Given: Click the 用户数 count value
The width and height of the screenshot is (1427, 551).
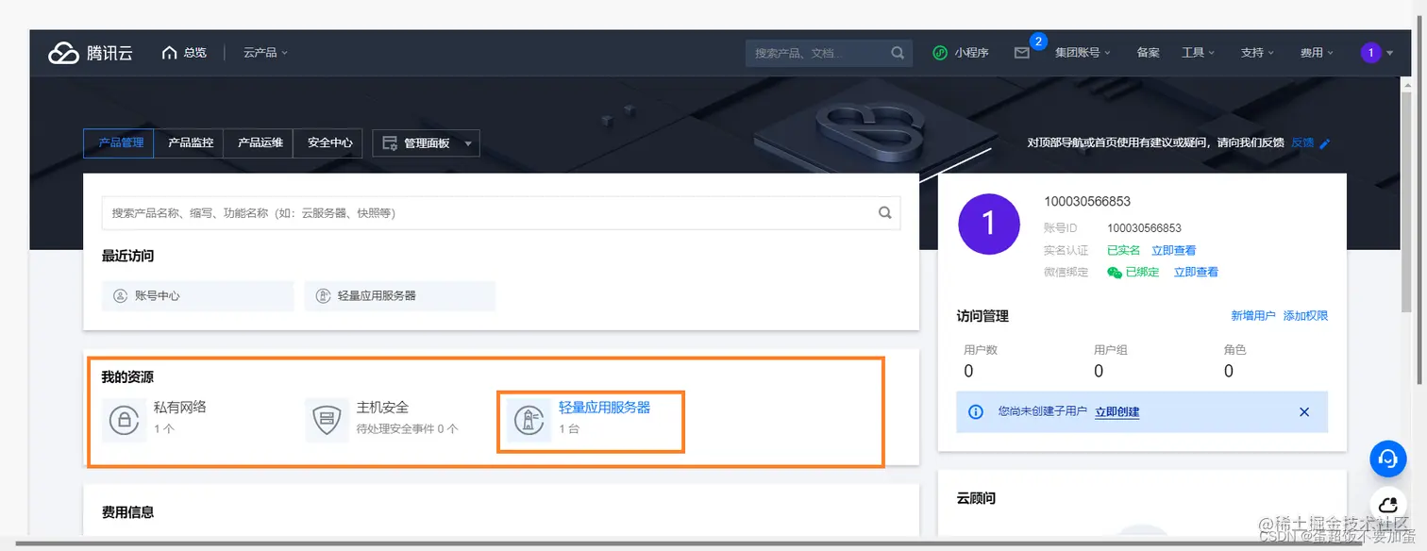Looking at the screenshot, I should tap(968, 372).
